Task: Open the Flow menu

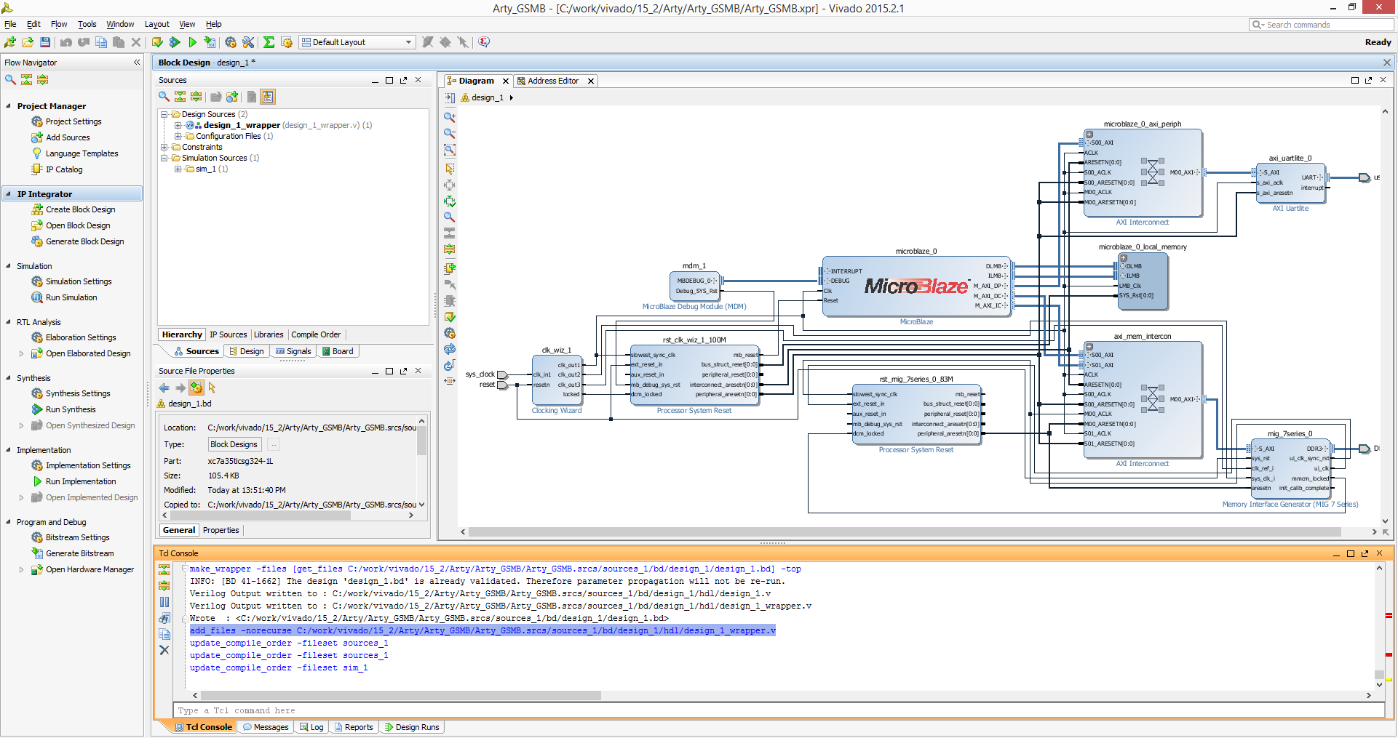Action: pos(59,24)
